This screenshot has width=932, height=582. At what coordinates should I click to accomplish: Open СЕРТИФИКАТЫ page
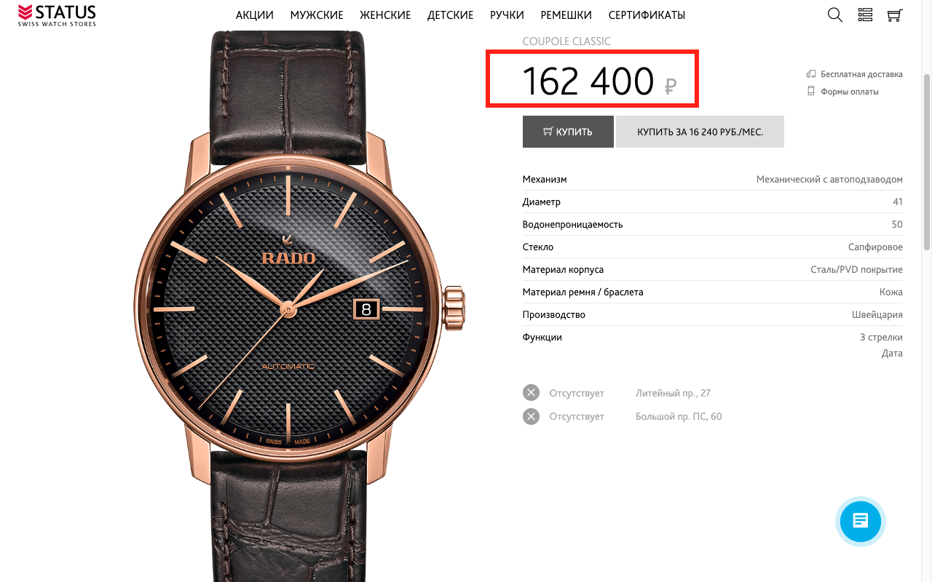pyautogui.click(x=647, y=15)
